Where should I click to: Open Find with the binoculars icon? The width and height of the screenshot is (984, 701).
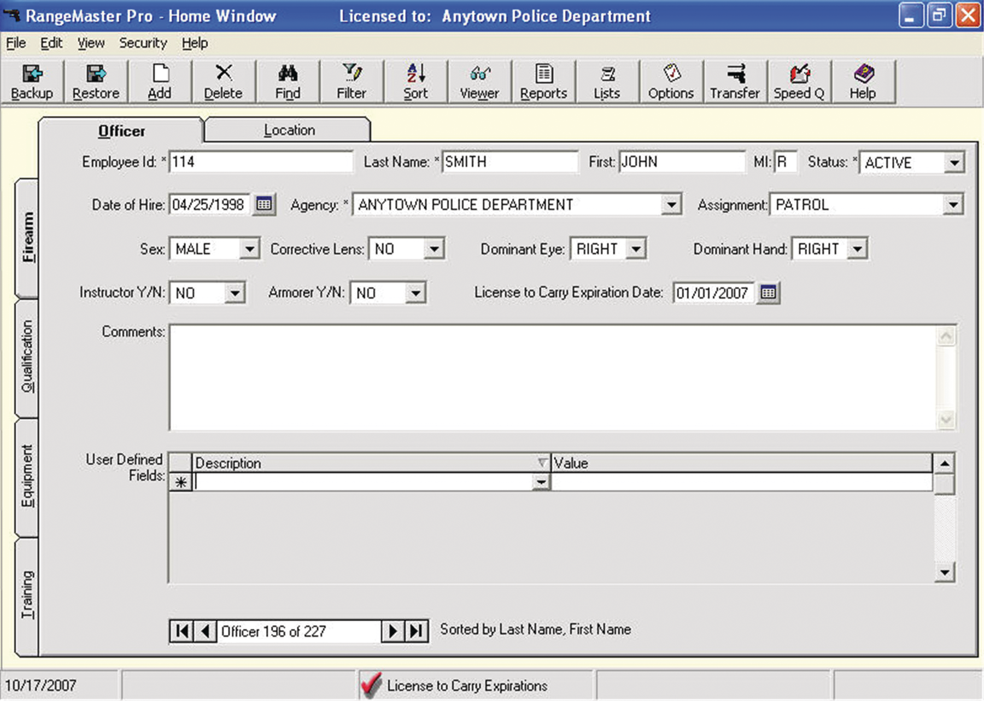(x=288, y=81)
